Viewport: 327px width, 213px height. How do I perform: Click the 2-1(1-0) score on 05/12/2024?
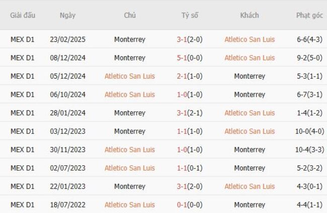click(x=190, y=76)
